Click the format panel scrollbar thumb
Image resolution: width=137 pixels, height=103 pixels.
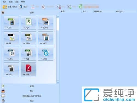58,24
